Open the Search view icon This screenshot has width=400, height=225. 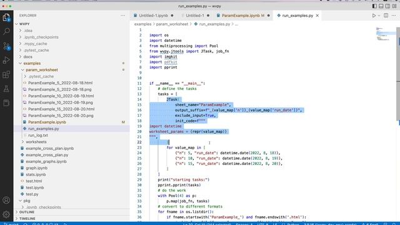pos(6,31)
